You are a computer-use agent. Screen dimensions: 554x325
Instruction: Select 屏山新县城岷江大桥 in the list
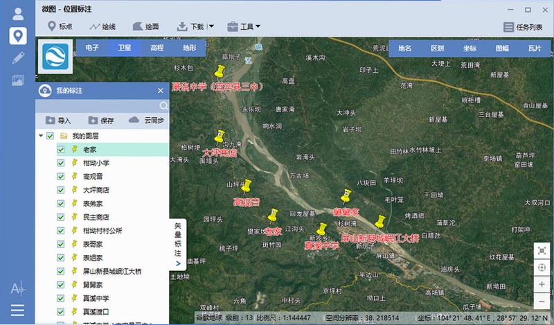coord(113,271)
